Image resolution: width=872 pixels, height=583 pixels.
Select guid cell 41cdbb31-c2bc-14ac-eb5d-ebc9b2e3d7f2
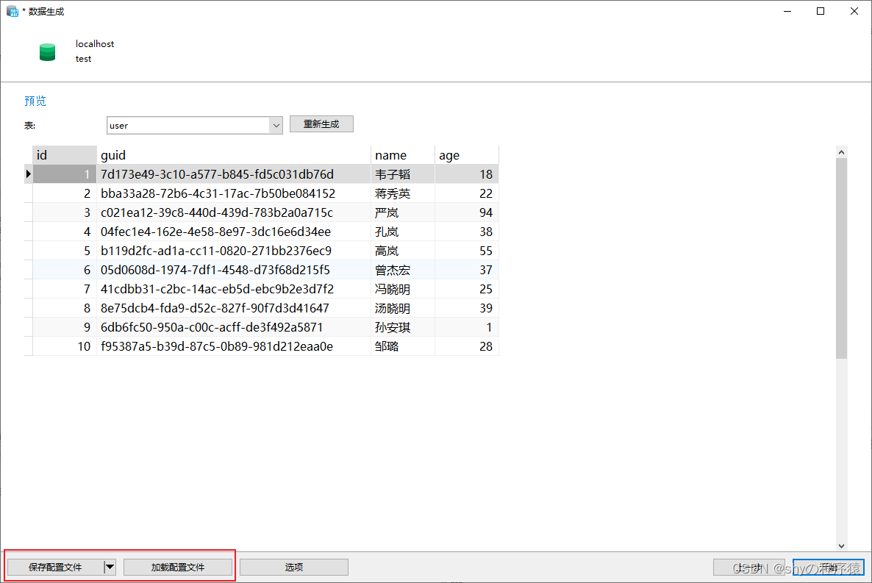pos(234,289)
